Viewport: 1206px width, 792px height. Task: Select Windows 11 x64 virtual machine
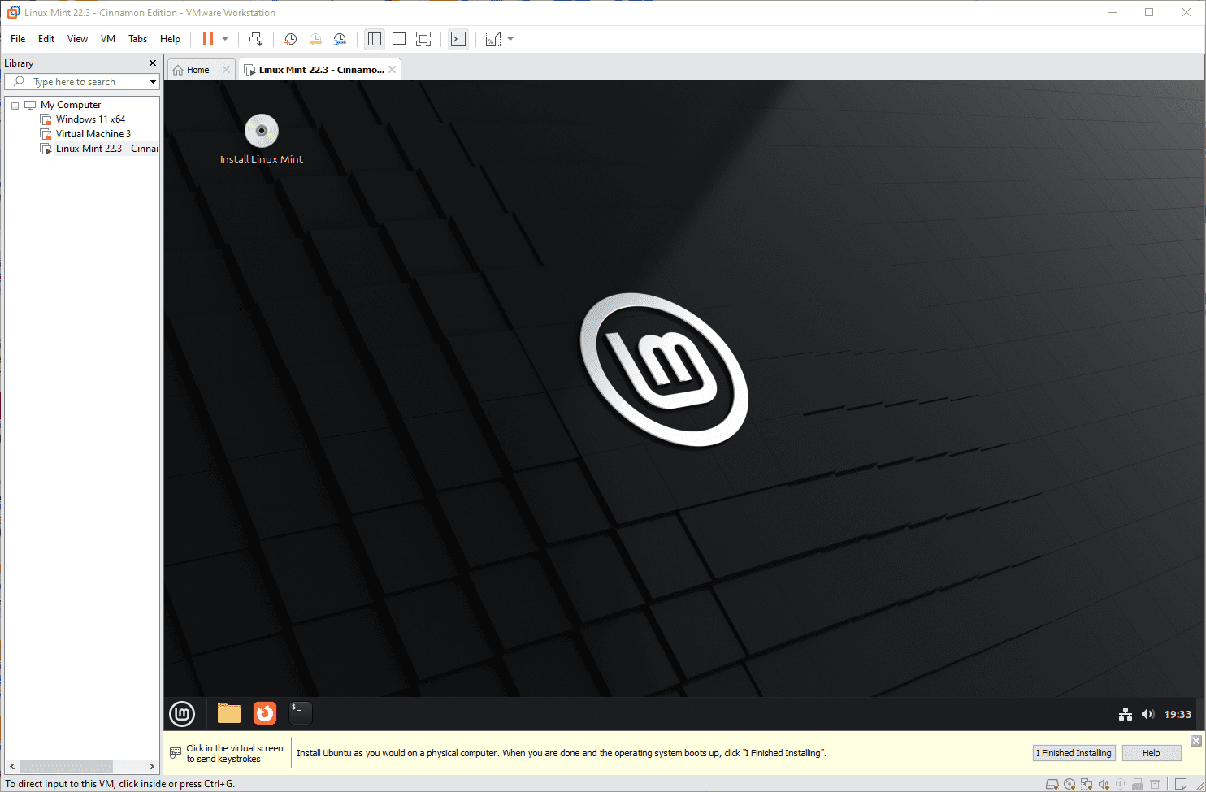point(90,119)
